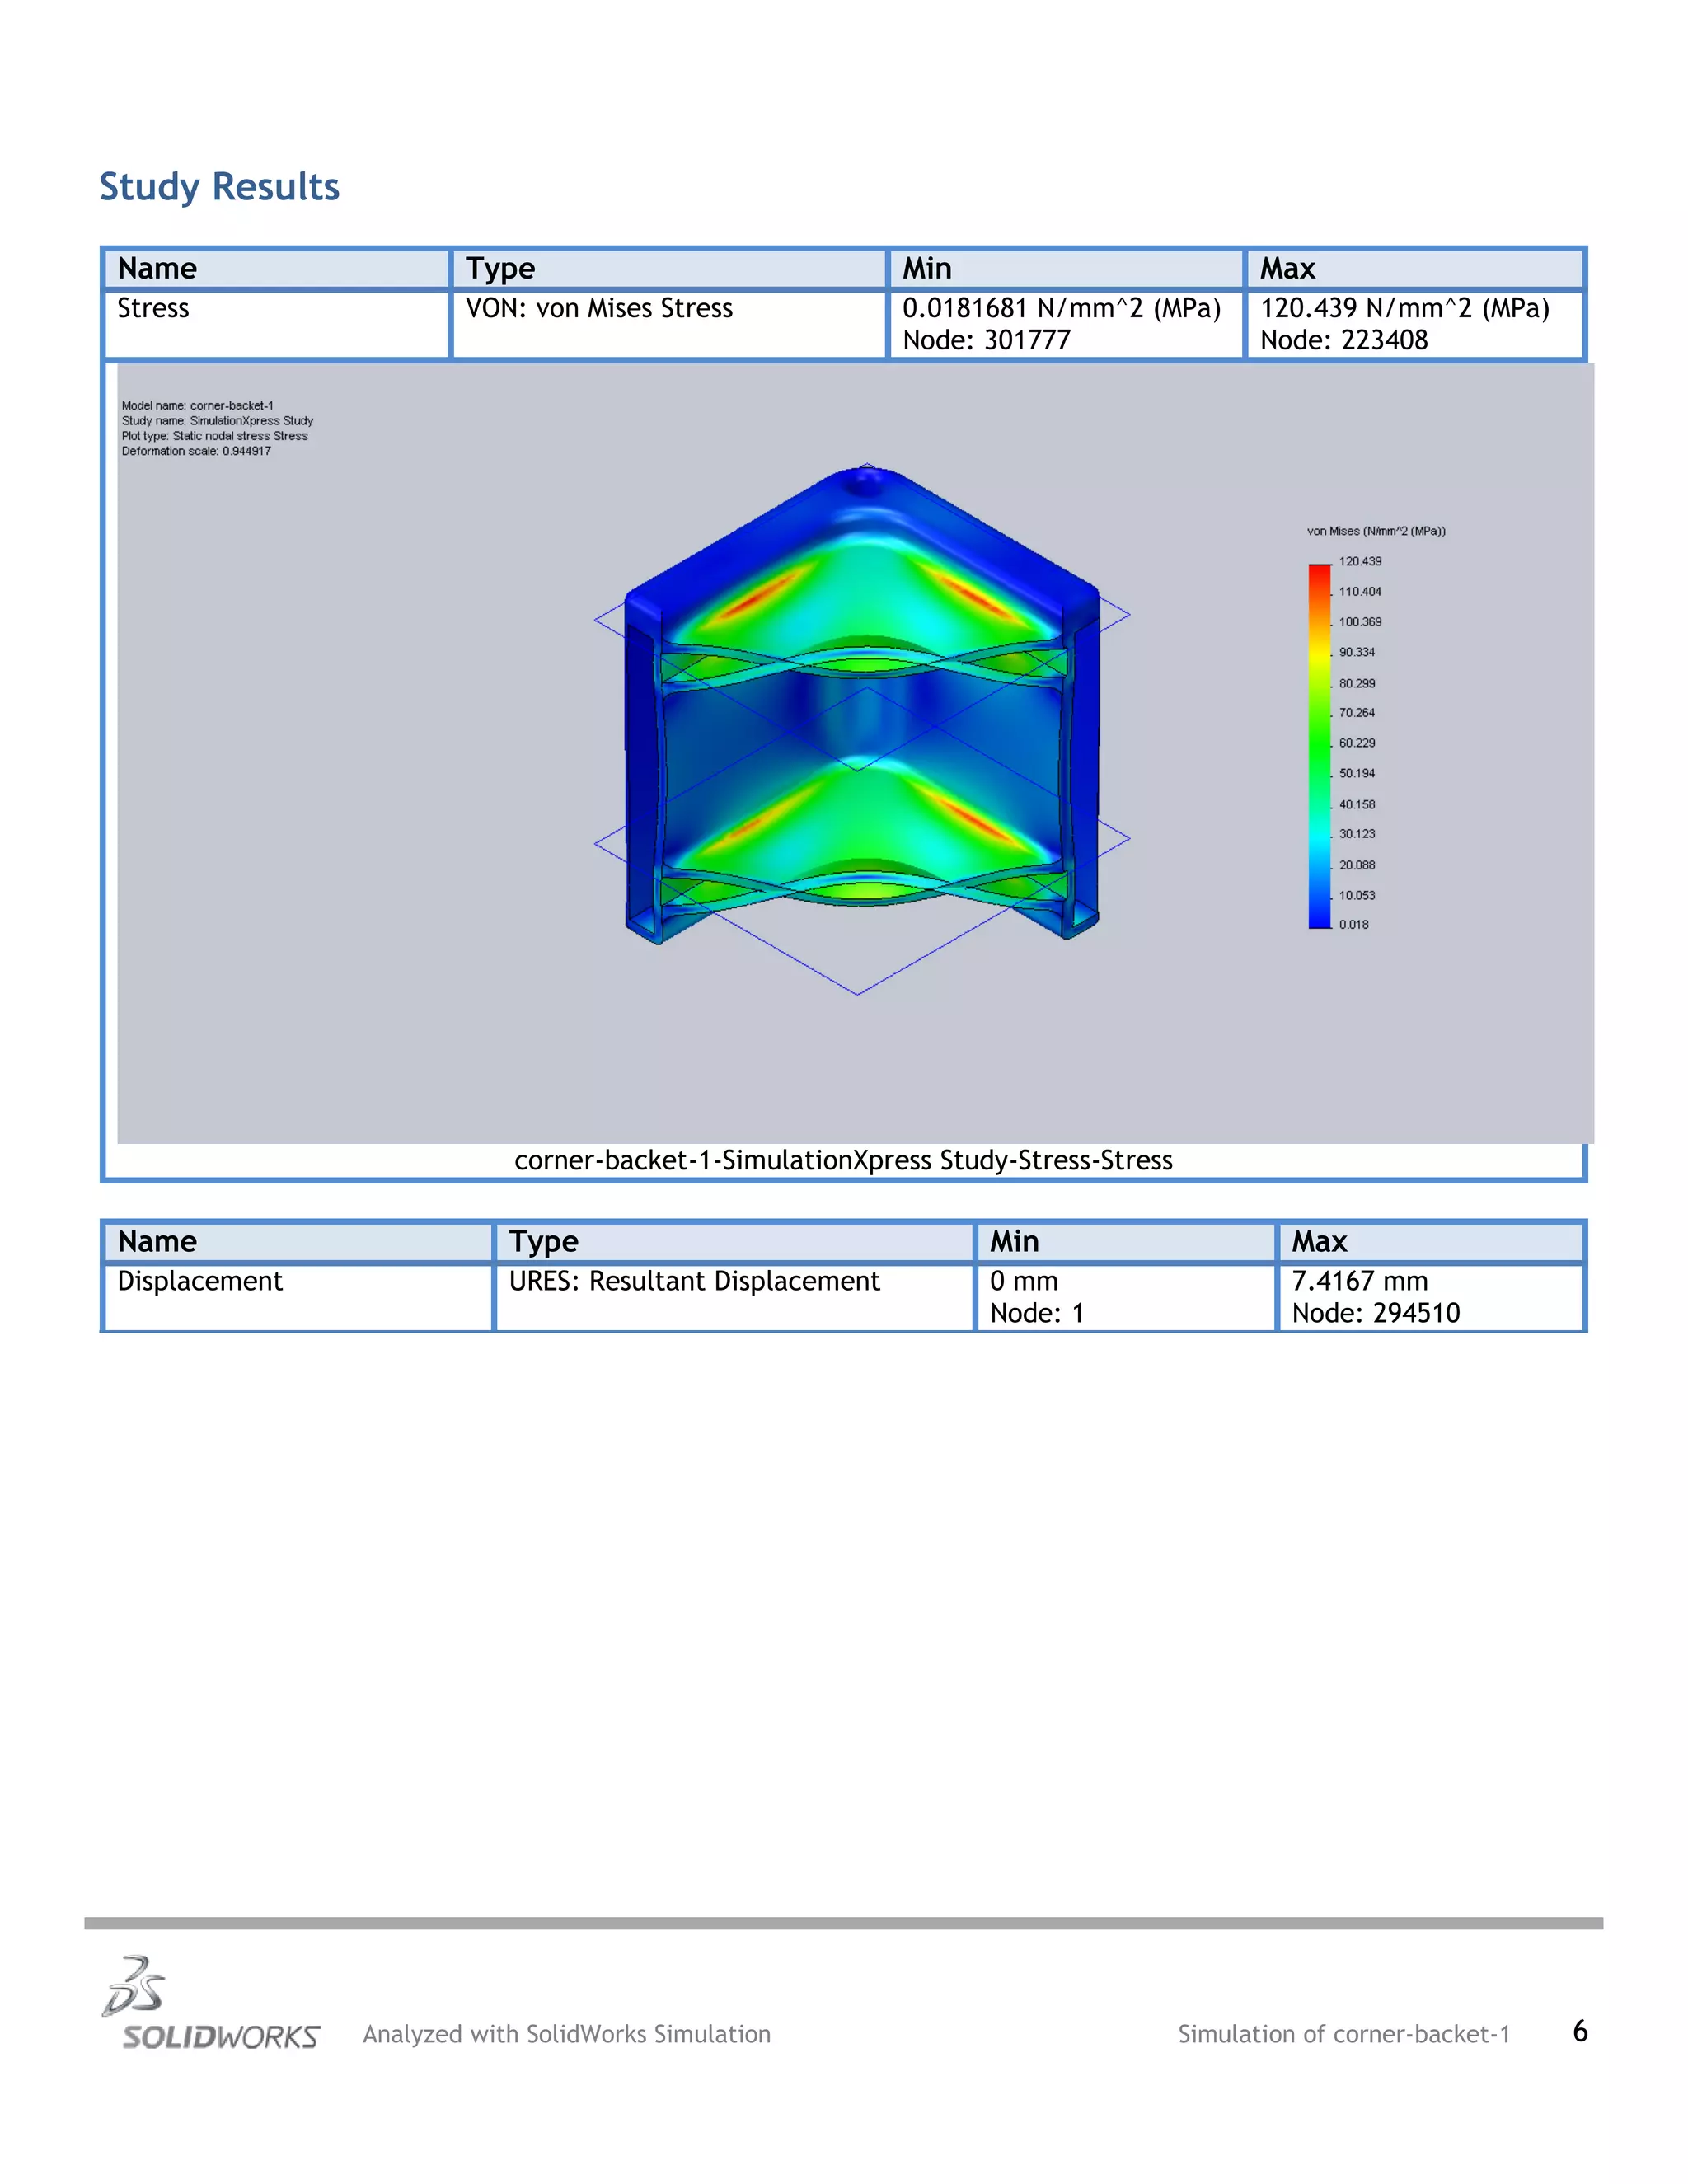This screenshot has height=2184, width=1688.
Task: Click the legend title 'von Mises (N/mm^2 (MPa))'
Action: coord(1376,531)
